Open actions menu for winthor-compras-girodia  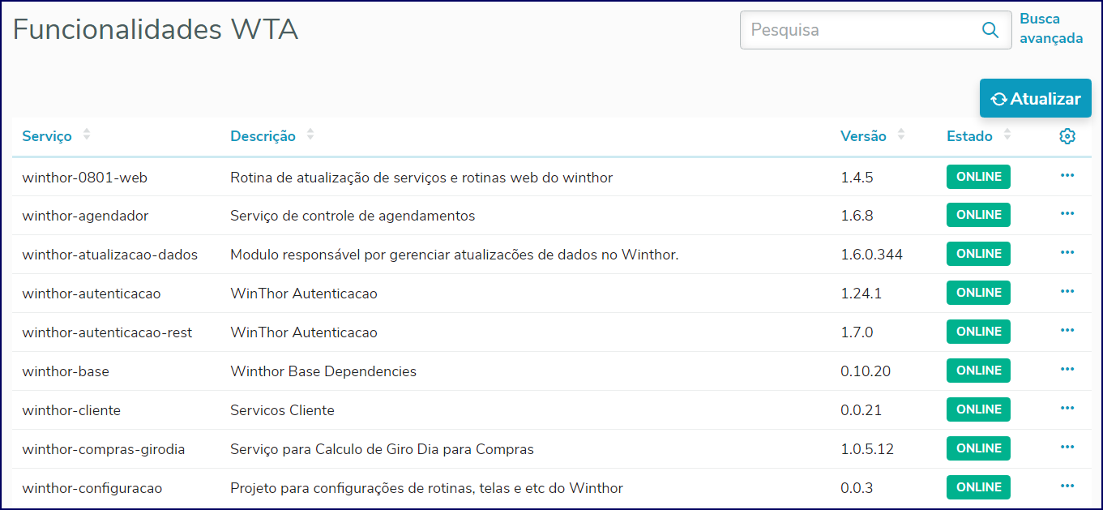pos(1067,448)
